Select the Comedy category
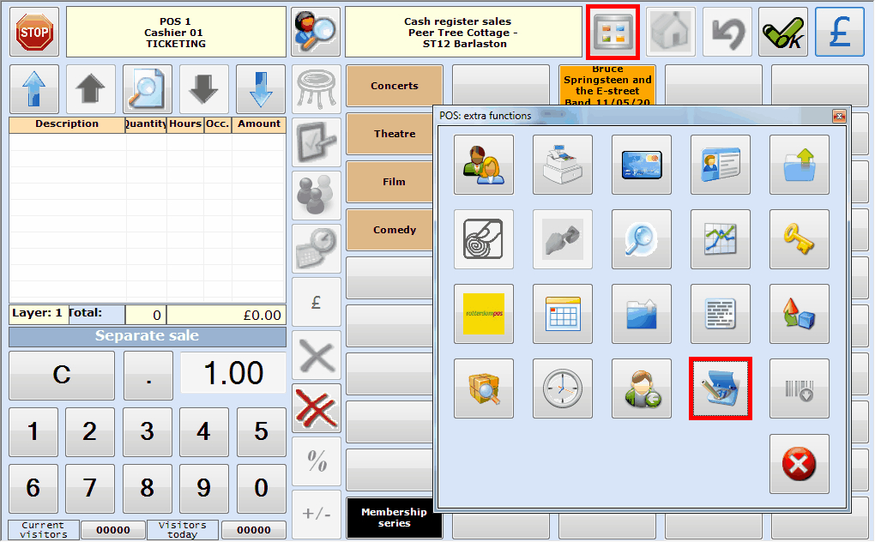875x542 pixels. (395, 230)
